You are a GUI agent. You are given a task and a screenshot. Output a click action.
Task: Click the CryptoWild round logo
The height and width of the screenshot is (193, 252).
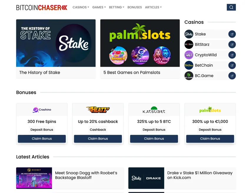point(189,55)
